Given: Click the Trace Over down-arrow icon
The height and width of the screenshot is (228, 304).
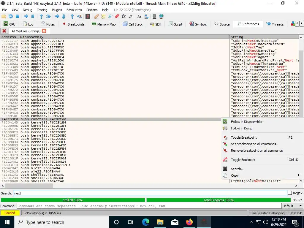Looking at the screenshot, I should coord(64,17).
